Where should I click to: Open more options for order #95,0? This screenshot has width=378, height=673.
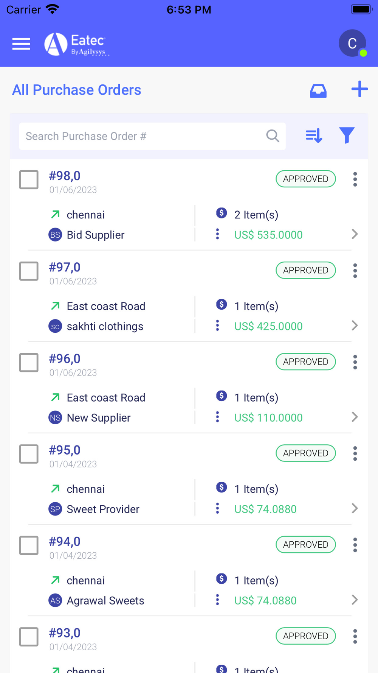coord(355,453)
